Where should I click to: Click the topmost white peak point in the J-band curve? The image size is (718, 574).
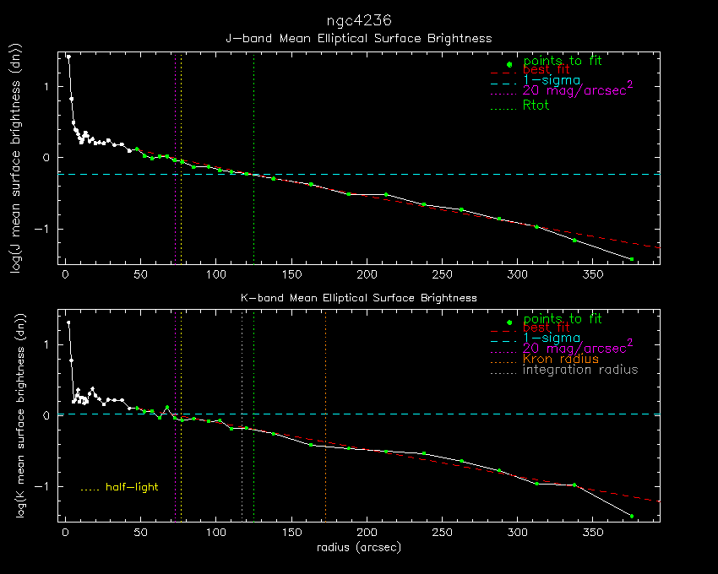(68, 57)
